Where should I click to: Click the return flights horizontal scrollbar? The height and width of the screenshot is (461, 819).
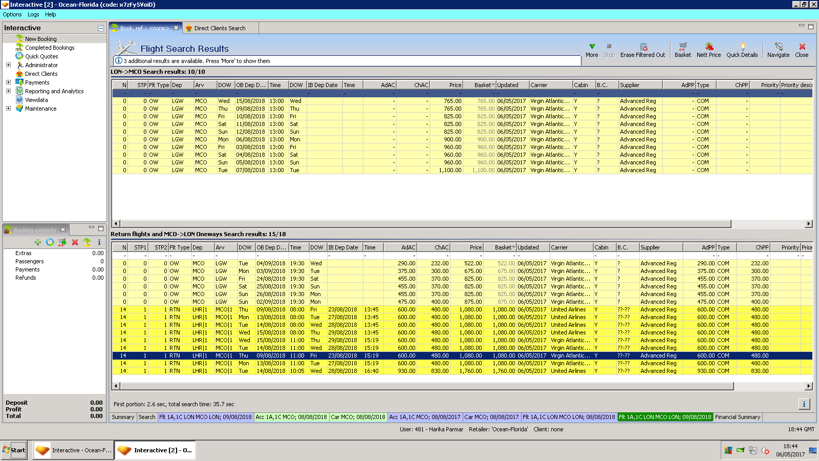tap(426, 386)
